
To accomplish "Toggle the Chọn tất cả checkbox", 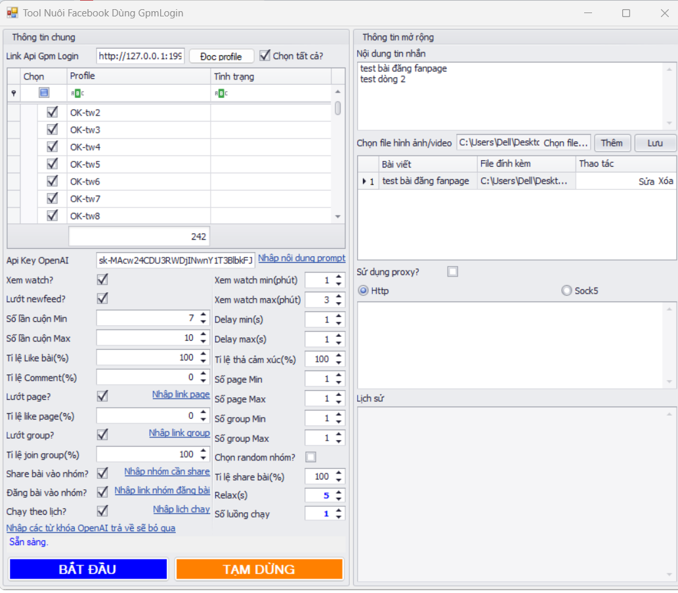I will click(265, 55).
